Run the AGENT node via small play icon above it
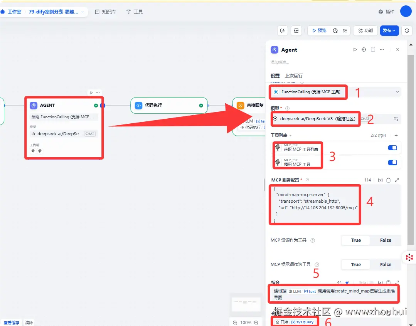Viewport: 416px width, 326px height. point(91,93)
